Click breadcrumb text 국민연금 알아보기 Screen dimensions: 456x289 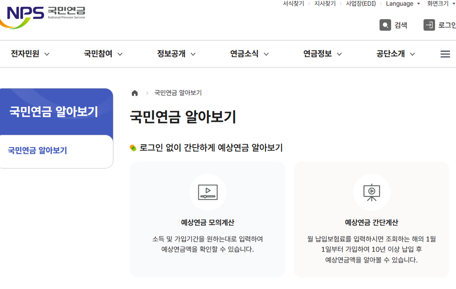tap(178, 93)
